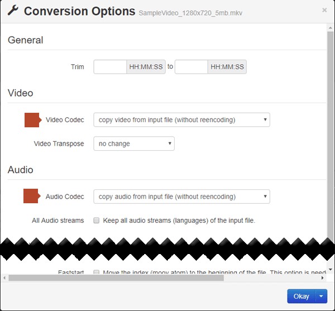Toggle the Faststart checkbox
Screen dimensions: 335x311
coord(97,272)
